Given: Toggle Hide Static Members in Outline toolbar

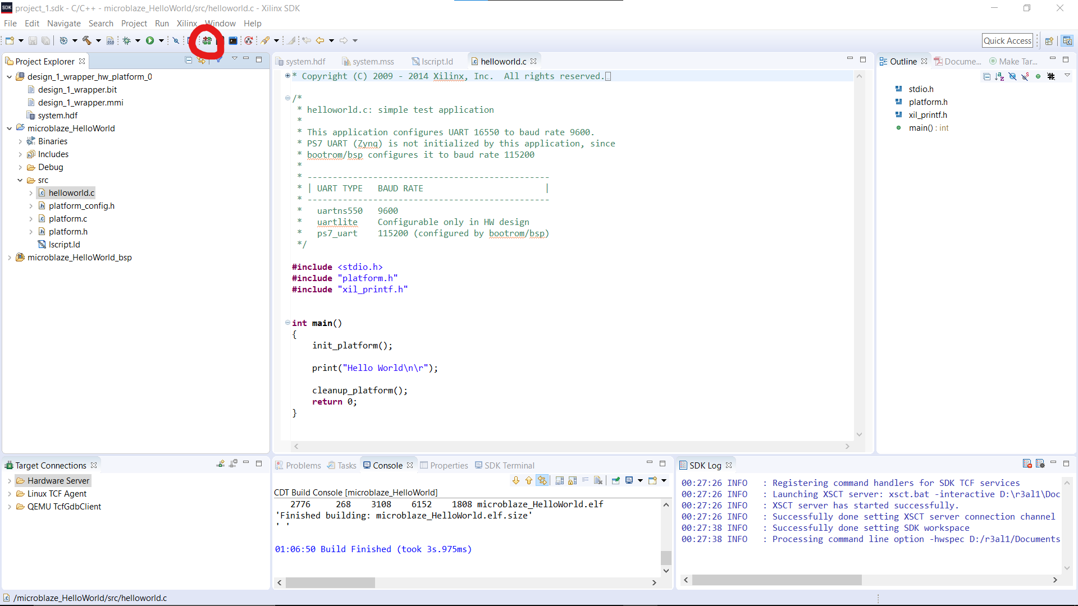Looking at the screenshot, I should (1025, 76).
